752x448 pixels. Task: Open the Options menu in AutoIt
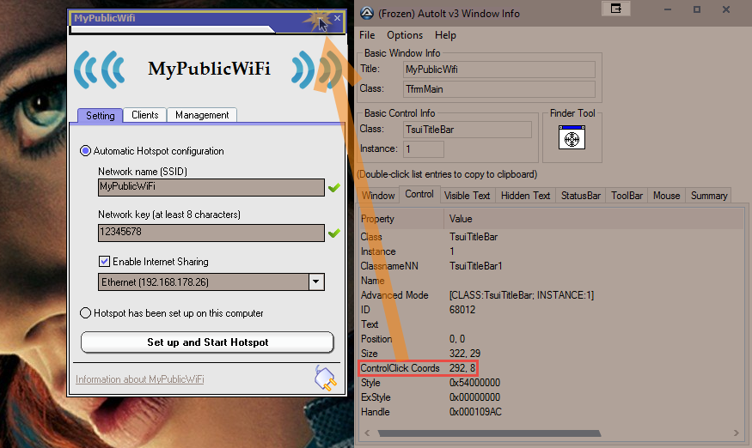click(x=405, y=35)
